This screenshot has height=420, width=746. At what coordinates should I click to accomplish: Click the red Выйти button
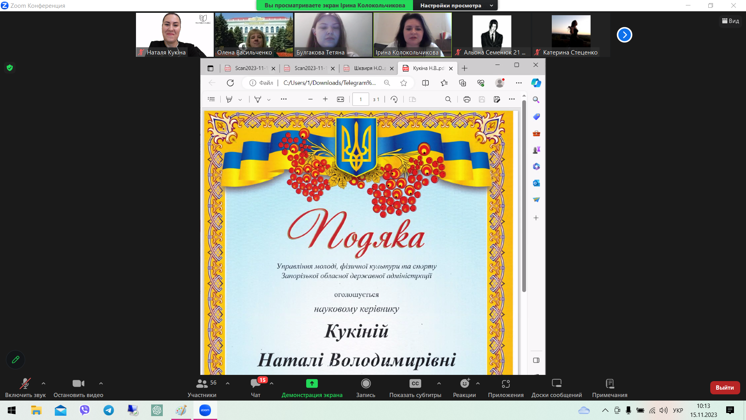click(725, 387)
